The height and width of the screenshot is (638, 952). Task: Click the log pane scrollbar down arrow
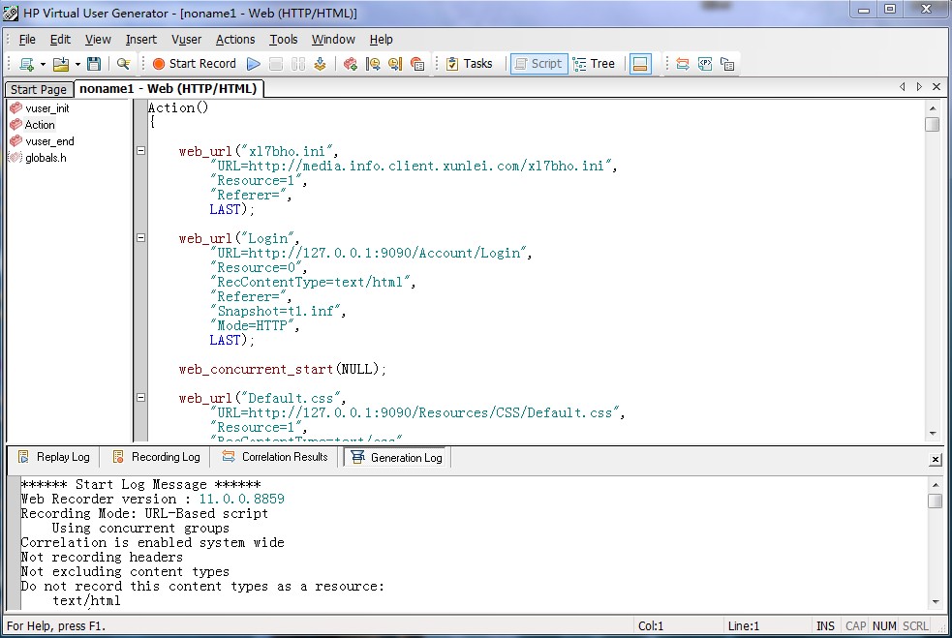935,601
